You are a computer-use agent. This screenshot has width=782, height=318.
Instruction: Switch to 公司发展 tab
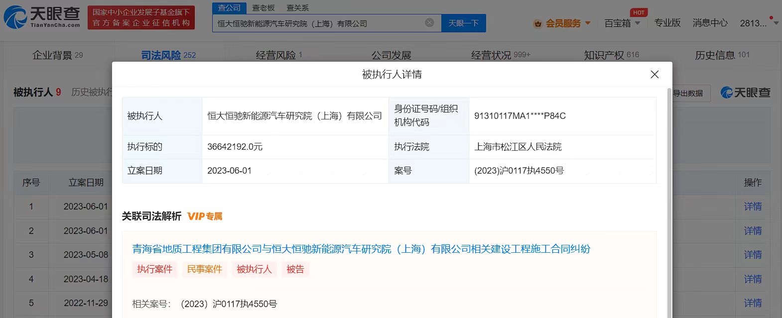click(x=391, y=55)
